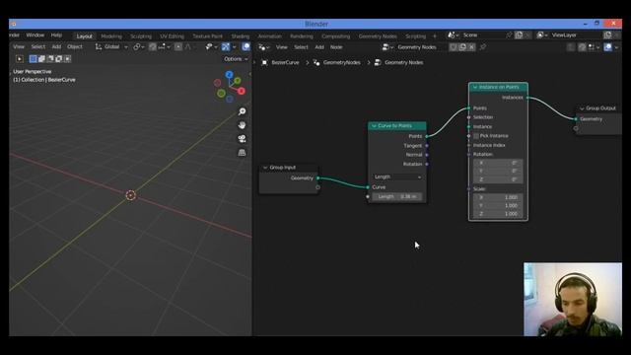Toggle node editor parent-node-tree button at right
This screenshot has height=355, width=631.
coord(571,47)
